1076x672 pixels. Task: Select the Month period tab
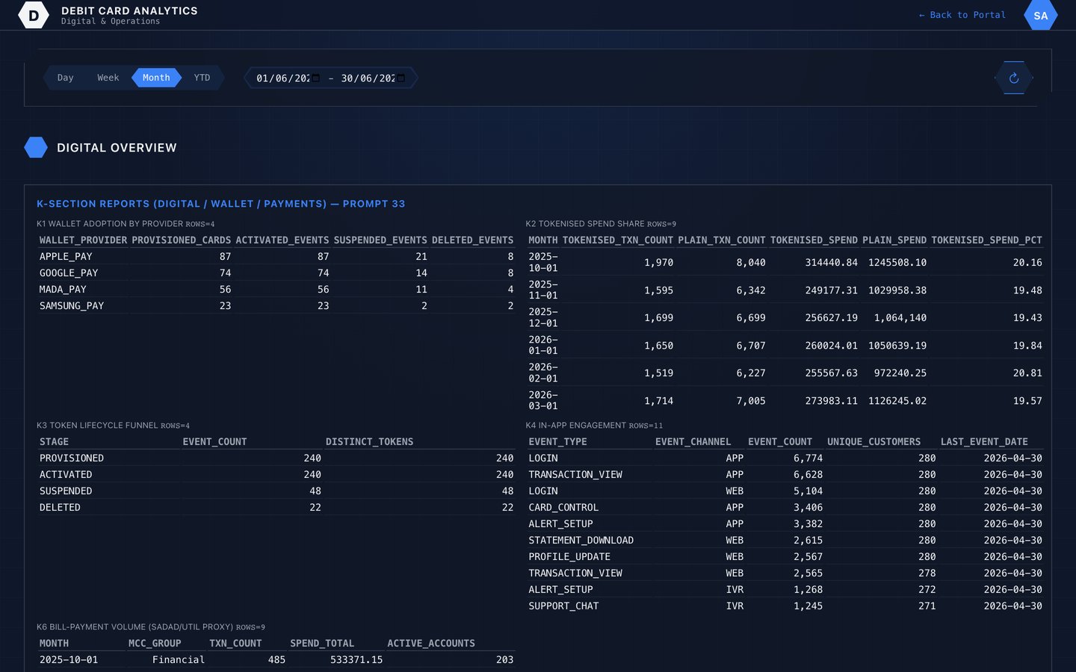tap(156, 78)
